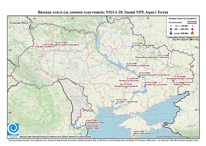
Task: Click the date stamp '12 жовтня 2022 р. 7:57'
Action: click(22, 23)
